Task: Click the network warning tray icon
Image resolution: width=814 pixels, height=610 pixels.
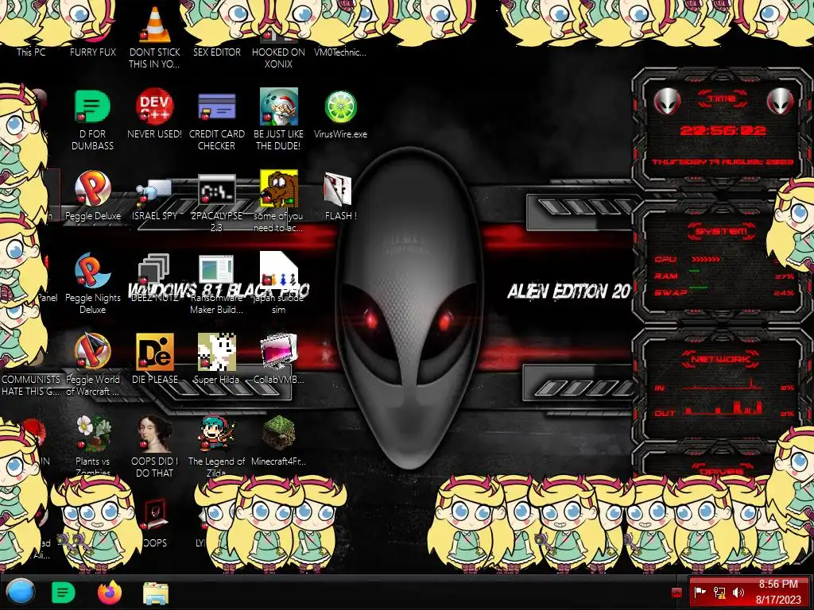Action: (719, 592)
